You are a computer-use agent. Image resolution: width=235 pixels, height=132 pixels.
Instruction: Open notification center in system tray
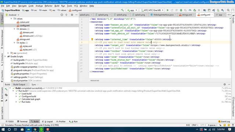point(229,129)
